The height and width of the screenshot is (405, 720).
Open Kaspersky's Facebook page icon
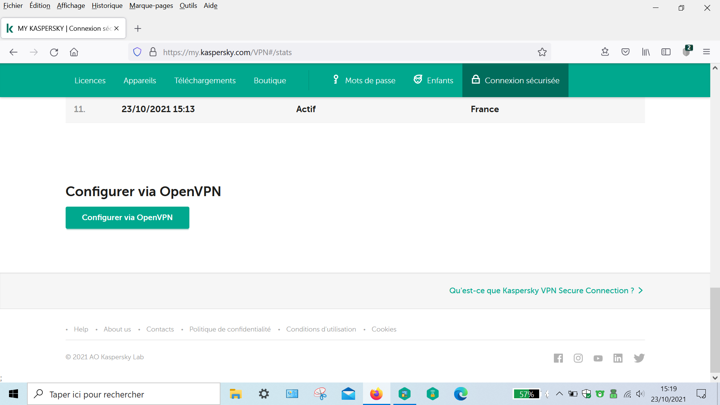pyautogui.click(x=558, y=358)
